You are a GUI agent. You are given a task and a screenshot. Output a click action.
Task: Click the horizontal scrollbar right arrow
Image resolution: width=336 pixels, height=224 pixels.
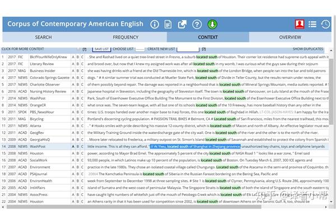(326, 207)
